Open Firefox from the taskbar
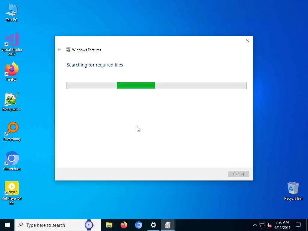 click(x=124, y=225)
